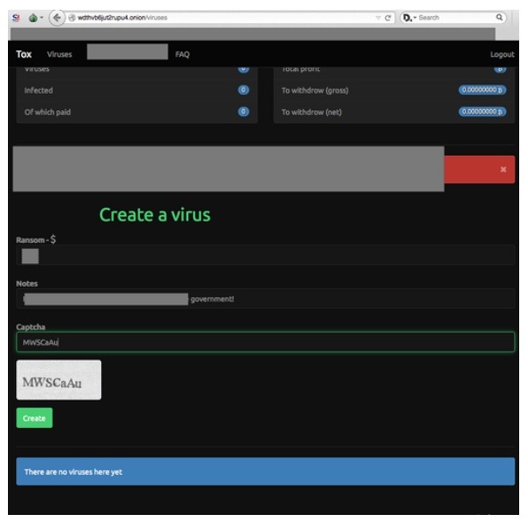Click the Notes text input field
This screenshot has width=528, height=522.
point(266,299)
